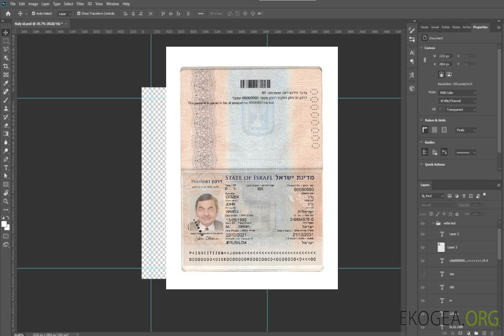Select the Object Selection tool
This screenshot has height=336, width=504.
(6, 58)
